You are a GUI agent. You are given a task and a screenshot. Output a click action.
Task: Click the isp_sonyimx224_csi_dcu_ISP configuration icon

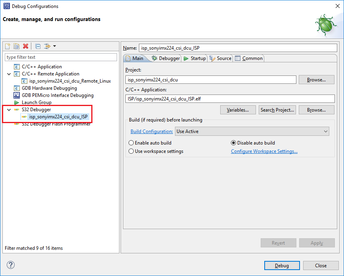click(x=24, y=117)
